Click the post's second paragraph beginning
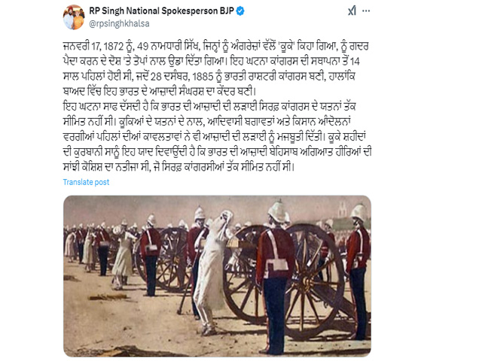 point(209,107)
